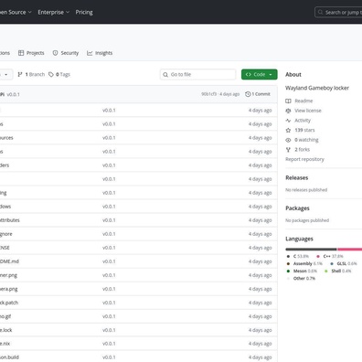
Task: View the 1 Branch link
Action: (31, 74)
